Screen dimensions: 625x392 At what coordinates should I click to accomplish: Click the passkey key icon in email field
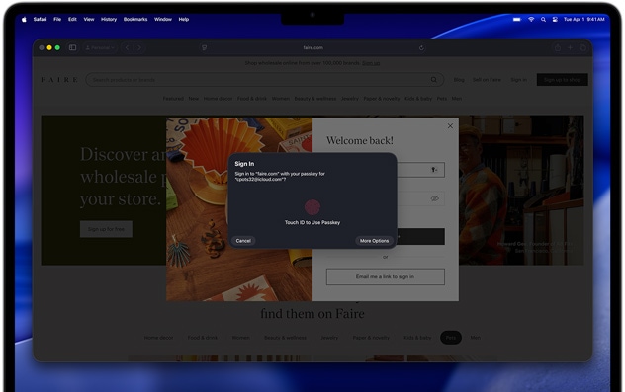point(434,170)
